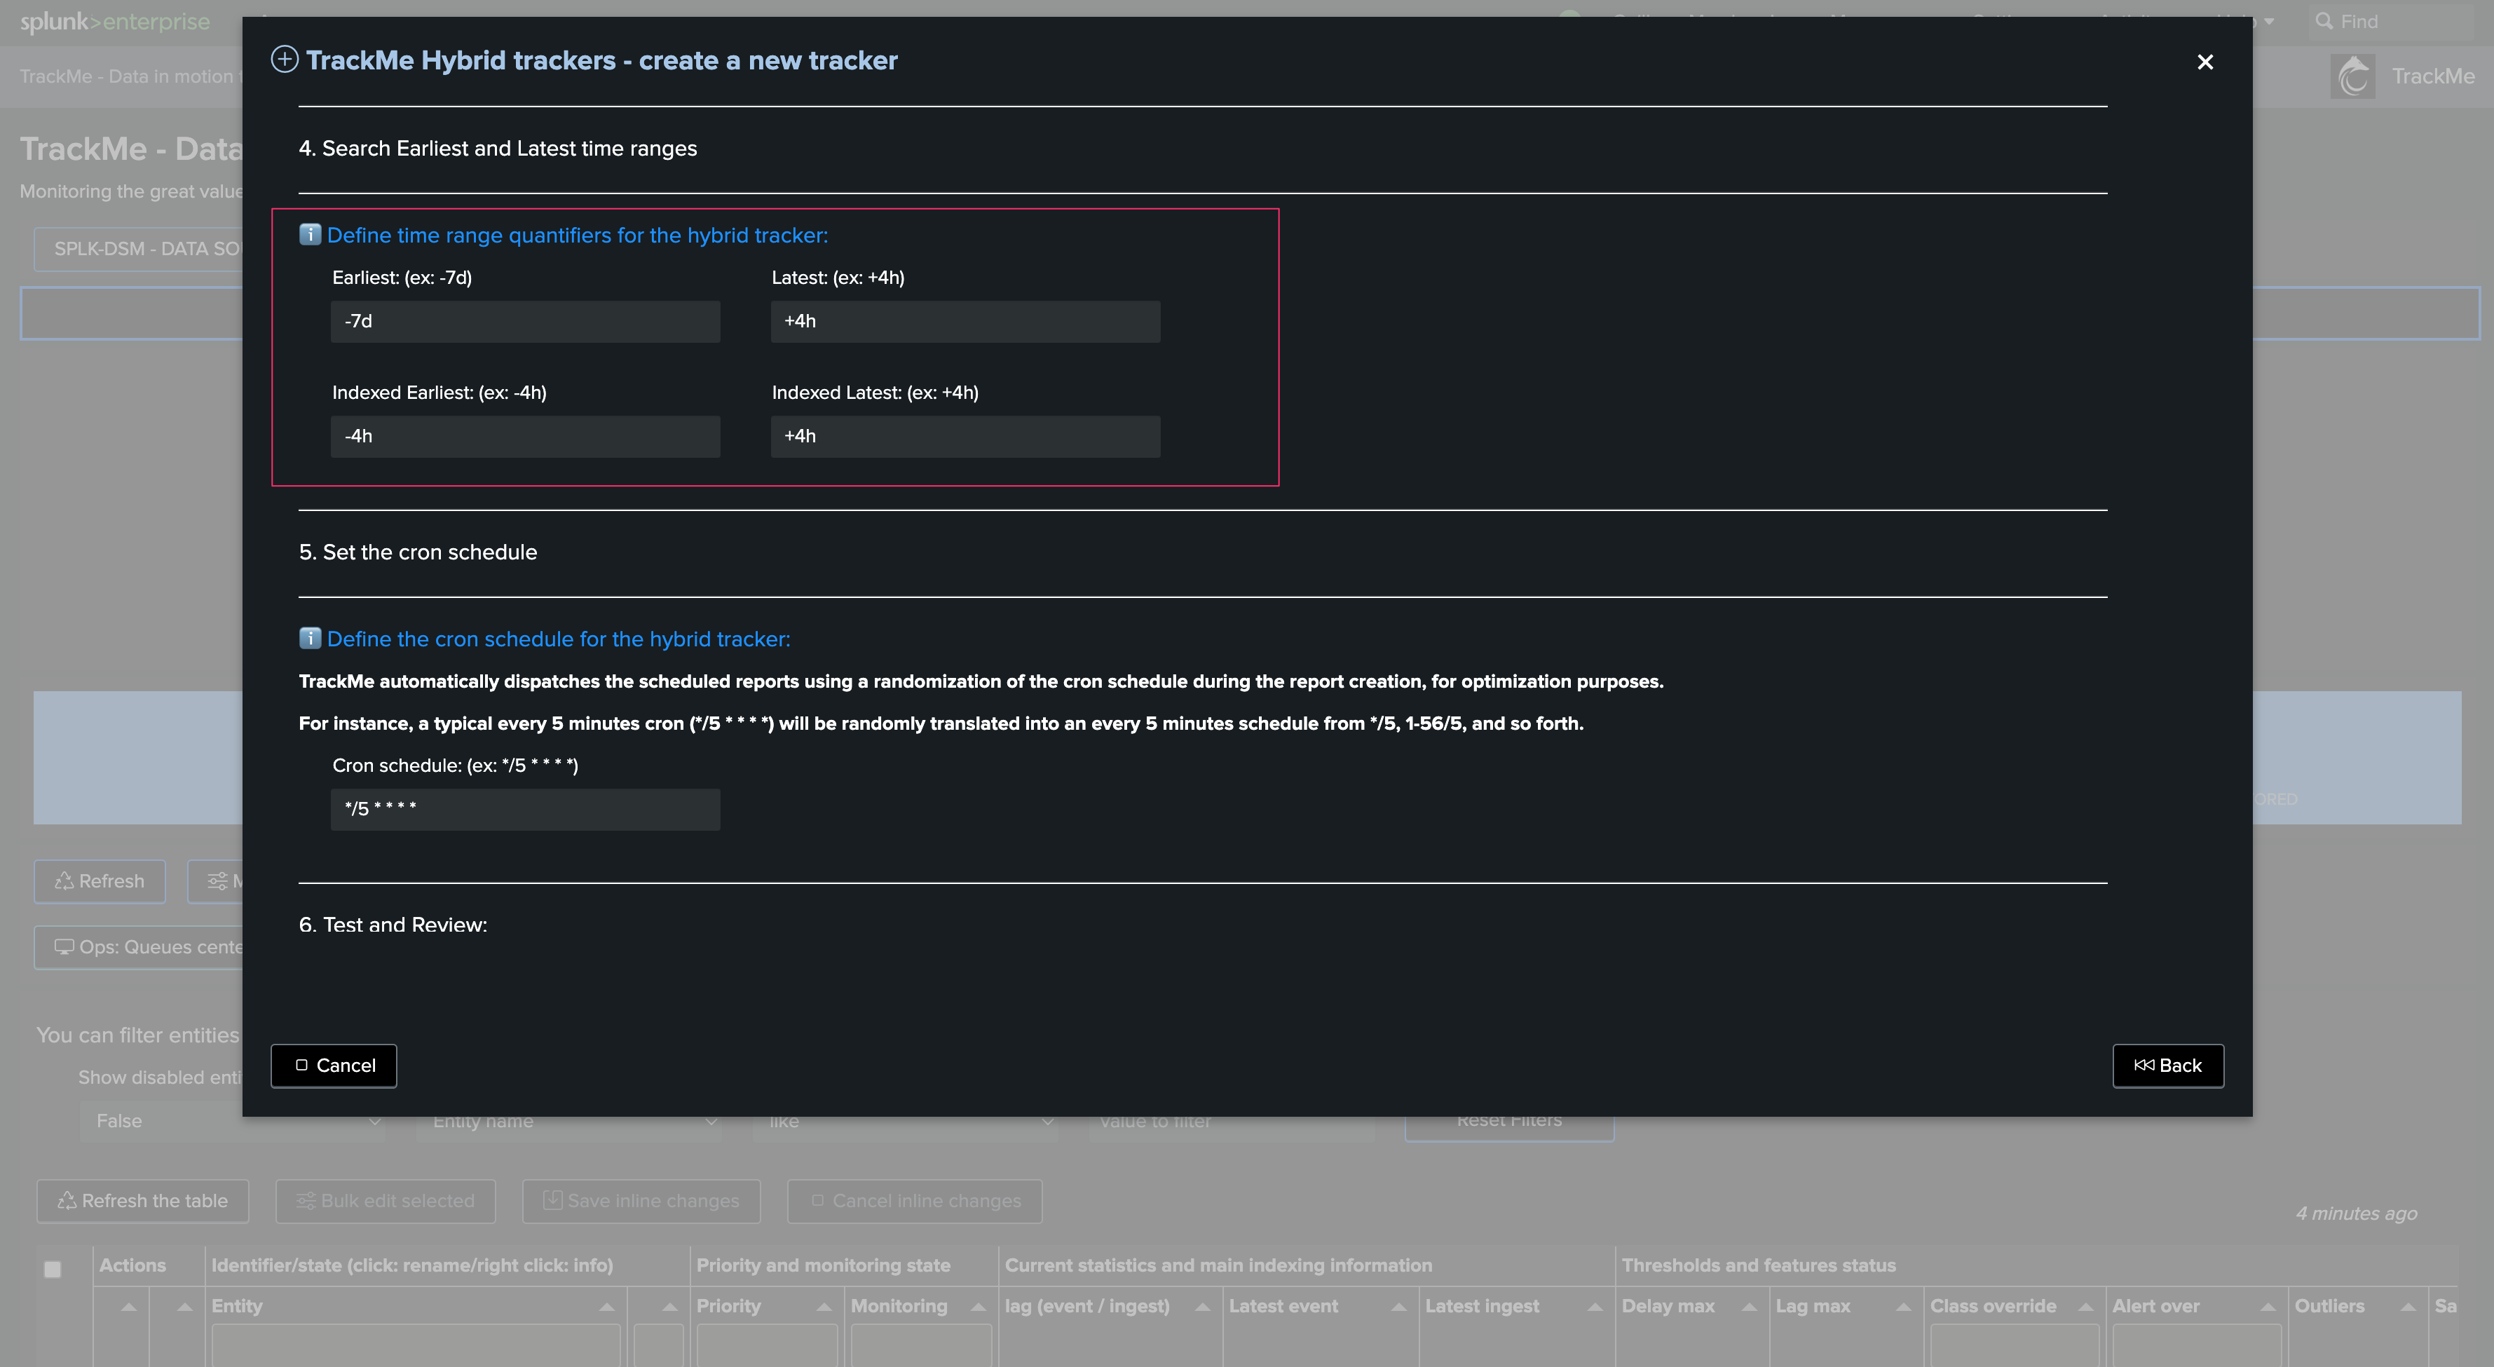
Task: Sort by the Priority column arrow
Action: click(824, 1307)
